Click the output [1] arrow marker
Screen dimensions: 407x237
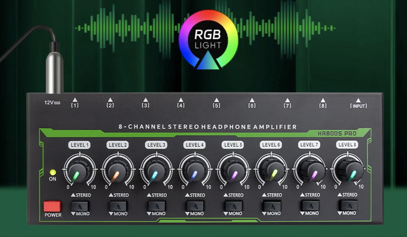pos(74,102)
